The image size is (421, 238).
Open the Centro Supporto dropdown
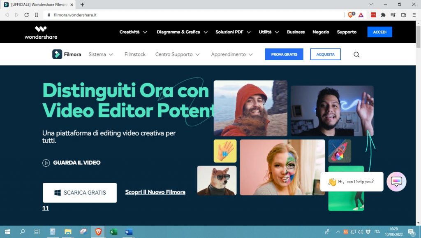tap(177, 54)
